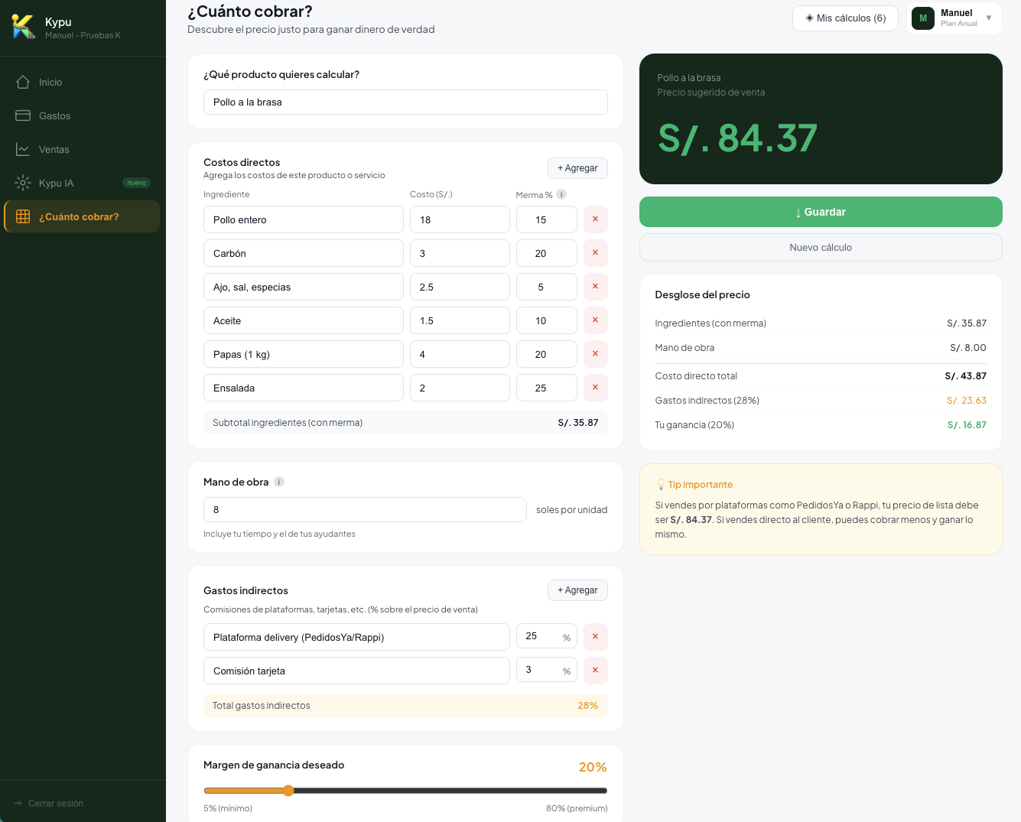Click the 20% margin value label
The height and width of the screenshot is (822, 1021).
coord(593,767)
